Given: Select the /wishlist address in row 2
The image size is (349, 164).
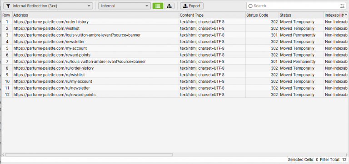Looking at the screenshot, I should point(46,29).
